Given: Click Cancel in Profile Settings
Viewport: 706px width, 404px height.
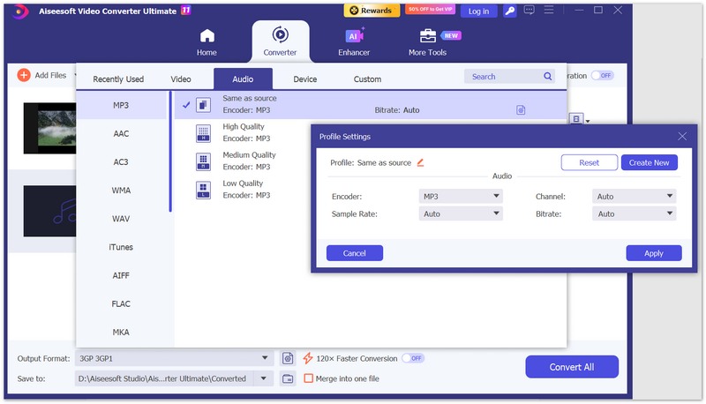Looking at the screenshot, I should point(355,253).
